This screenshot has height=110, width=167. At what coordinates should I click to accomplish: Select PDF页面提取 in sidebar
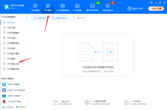pyautogui.click(x=15, y=33)
